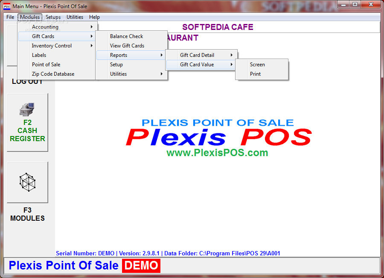Select Gift Card Value report entry
The height and width of the screenshot is (278, 384).
click(x=201, y=65)
